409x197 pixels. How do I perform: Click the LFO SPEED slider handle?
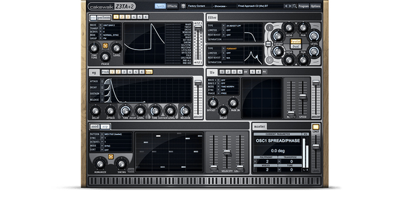pyautogui.click(x=303, y=96)
